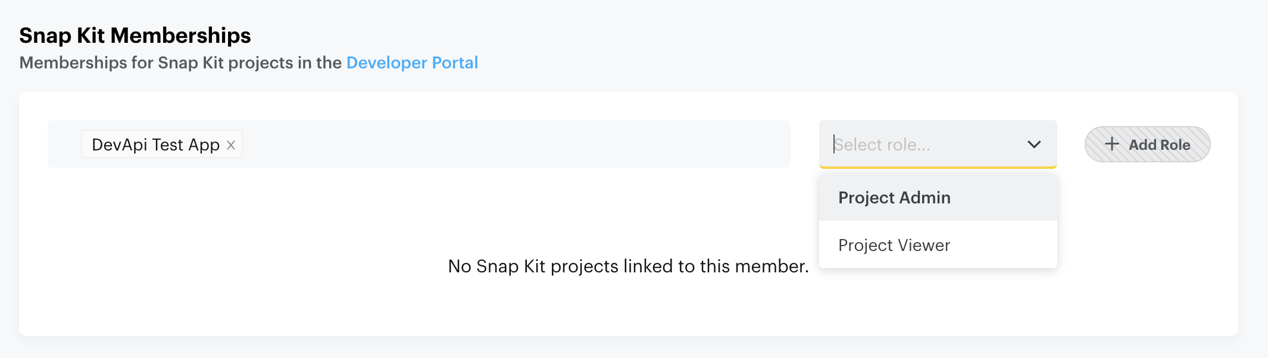Viewport: 1268px width, 358px height.
Task: Click the hatched right edge of Add Role button
Action: click(1201, 145)
